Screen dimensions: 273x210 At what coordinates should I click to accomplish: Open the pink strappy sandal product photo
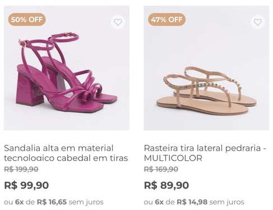click(67, 68)
